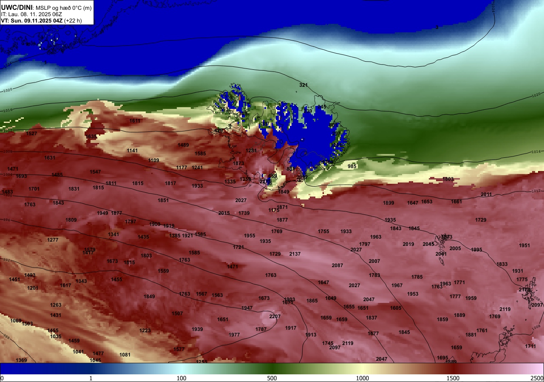This screenshot has height=382, width=544.
Task: Click the map value 1277
Action: pyautogui.click(x=53, y=240)
